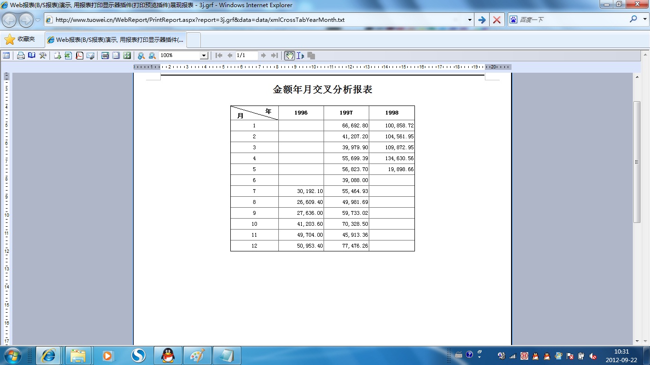This screenshot has width=650, height=365.
Task: Click the generic export icon with green arrow
Action: pos(57,56)
